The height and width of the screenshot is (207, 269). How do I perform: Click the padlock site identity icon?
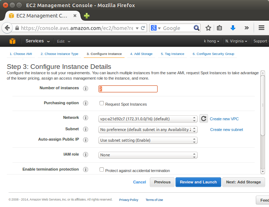click(x=17, y=28)
